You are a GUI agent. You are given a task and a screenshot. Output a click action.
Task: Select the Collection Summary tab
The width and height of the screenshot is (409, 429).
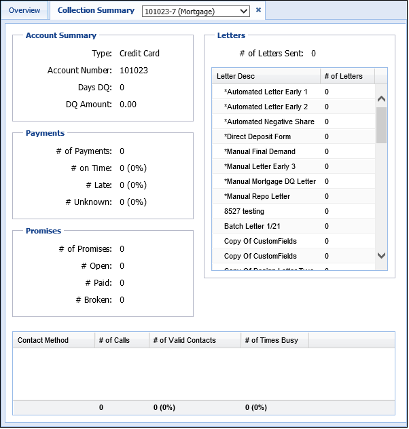[96, 10]
